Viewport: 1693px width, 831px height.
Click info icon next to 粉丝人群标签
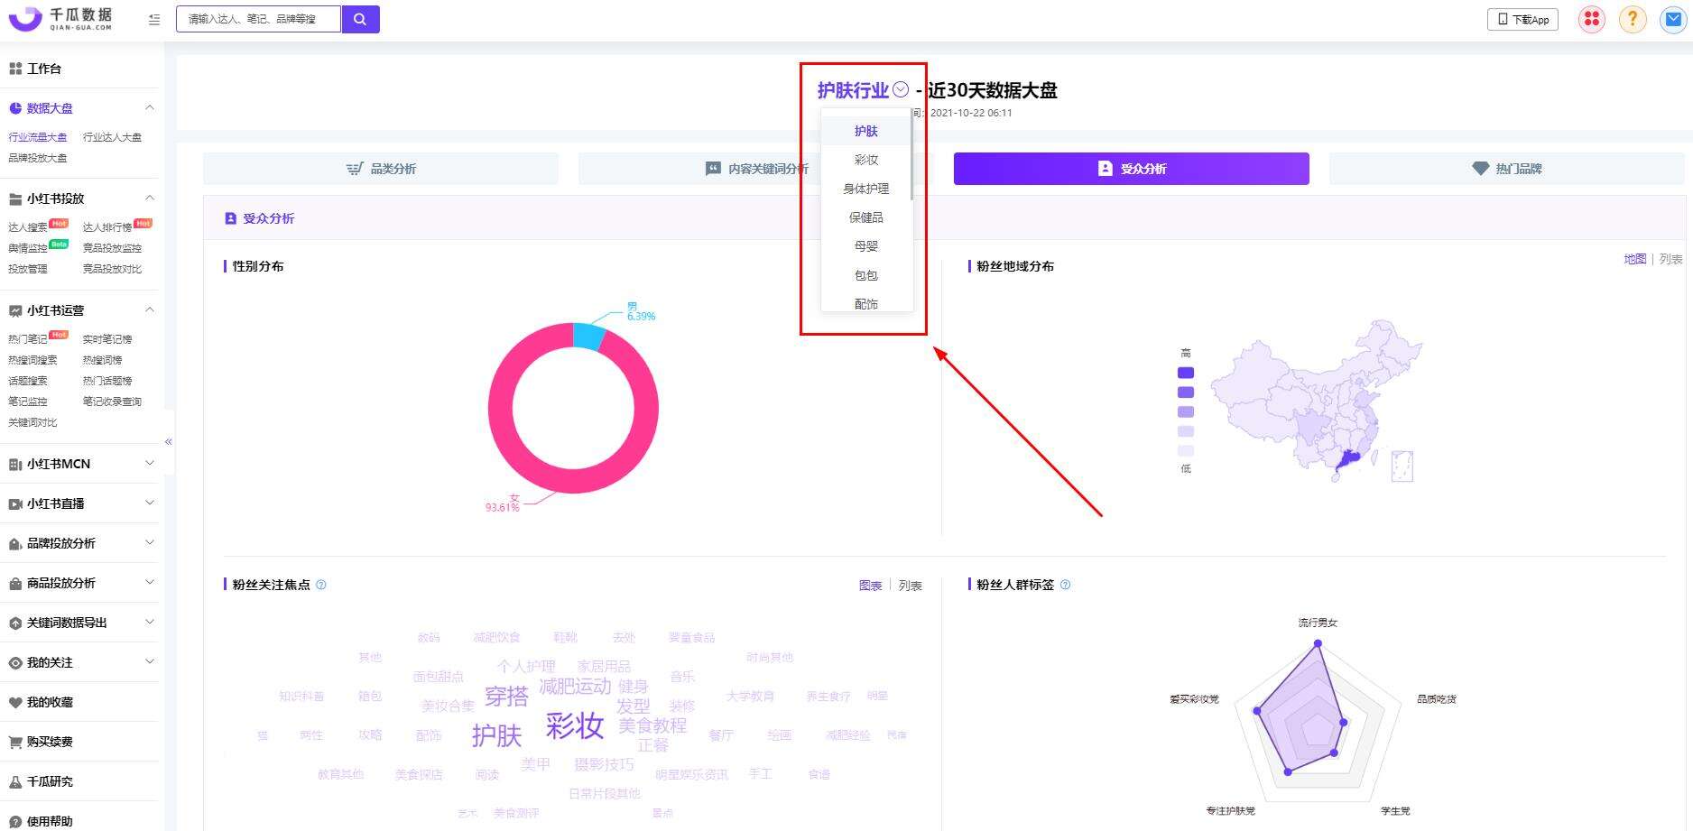pos(1065,585)
